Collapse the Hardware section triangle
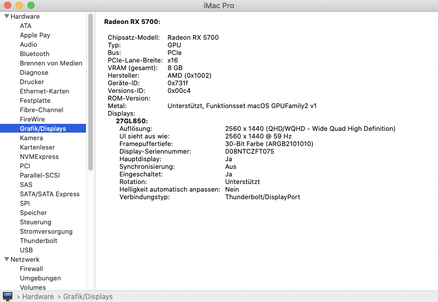This screenshot has width=438, height=302. tap(6, 16)
